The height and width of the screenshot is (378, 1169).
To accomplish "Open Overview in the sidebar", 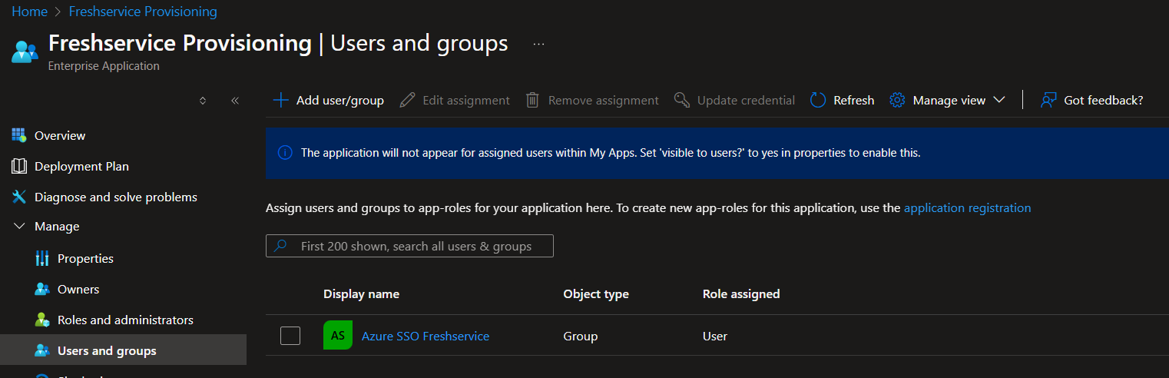I will [x=60, y=135].
